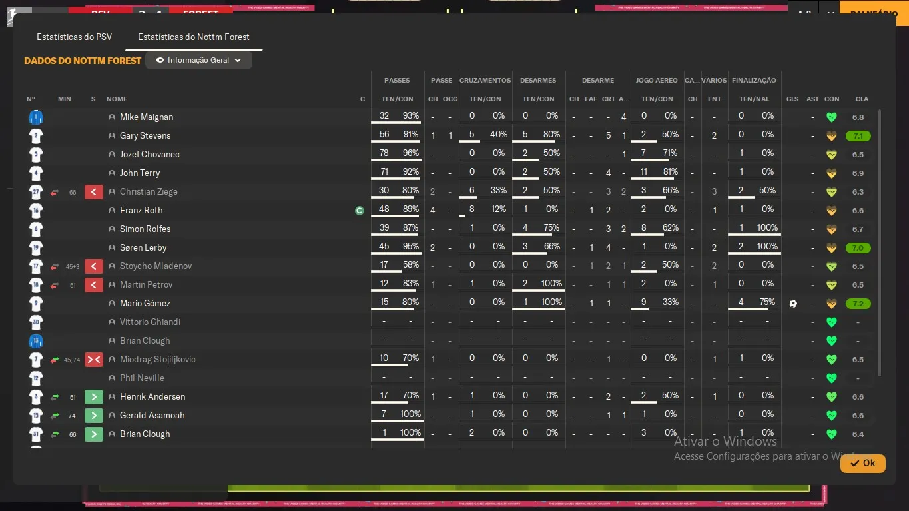
Task: Click Mario Gómez's green 7.2 rating badge
Action: coord(858,304)
